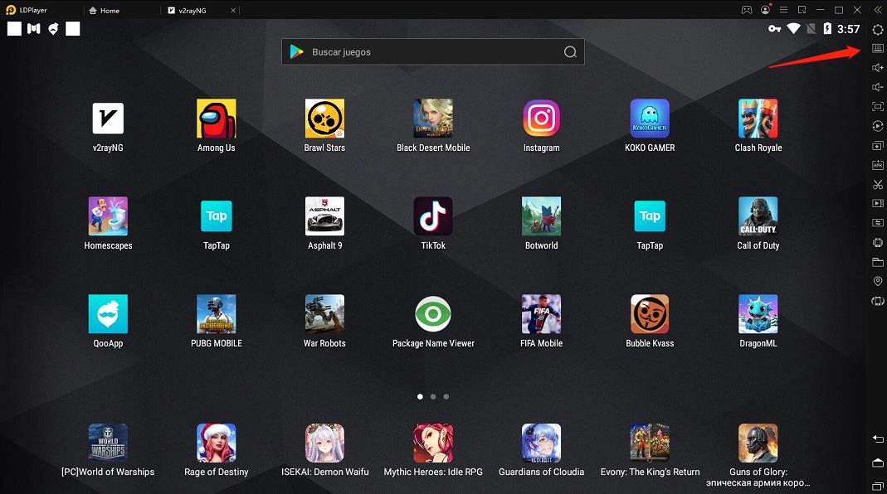Open the operation recorder (macro) tool
Image resolution: width=887 pixels, height=494 pixels.
877,126
